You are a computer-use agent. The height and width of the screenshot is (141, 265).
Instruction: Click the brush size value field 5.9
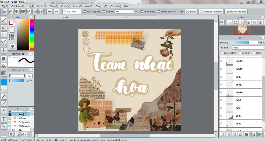pyautogui.click(x=29, y=76)
